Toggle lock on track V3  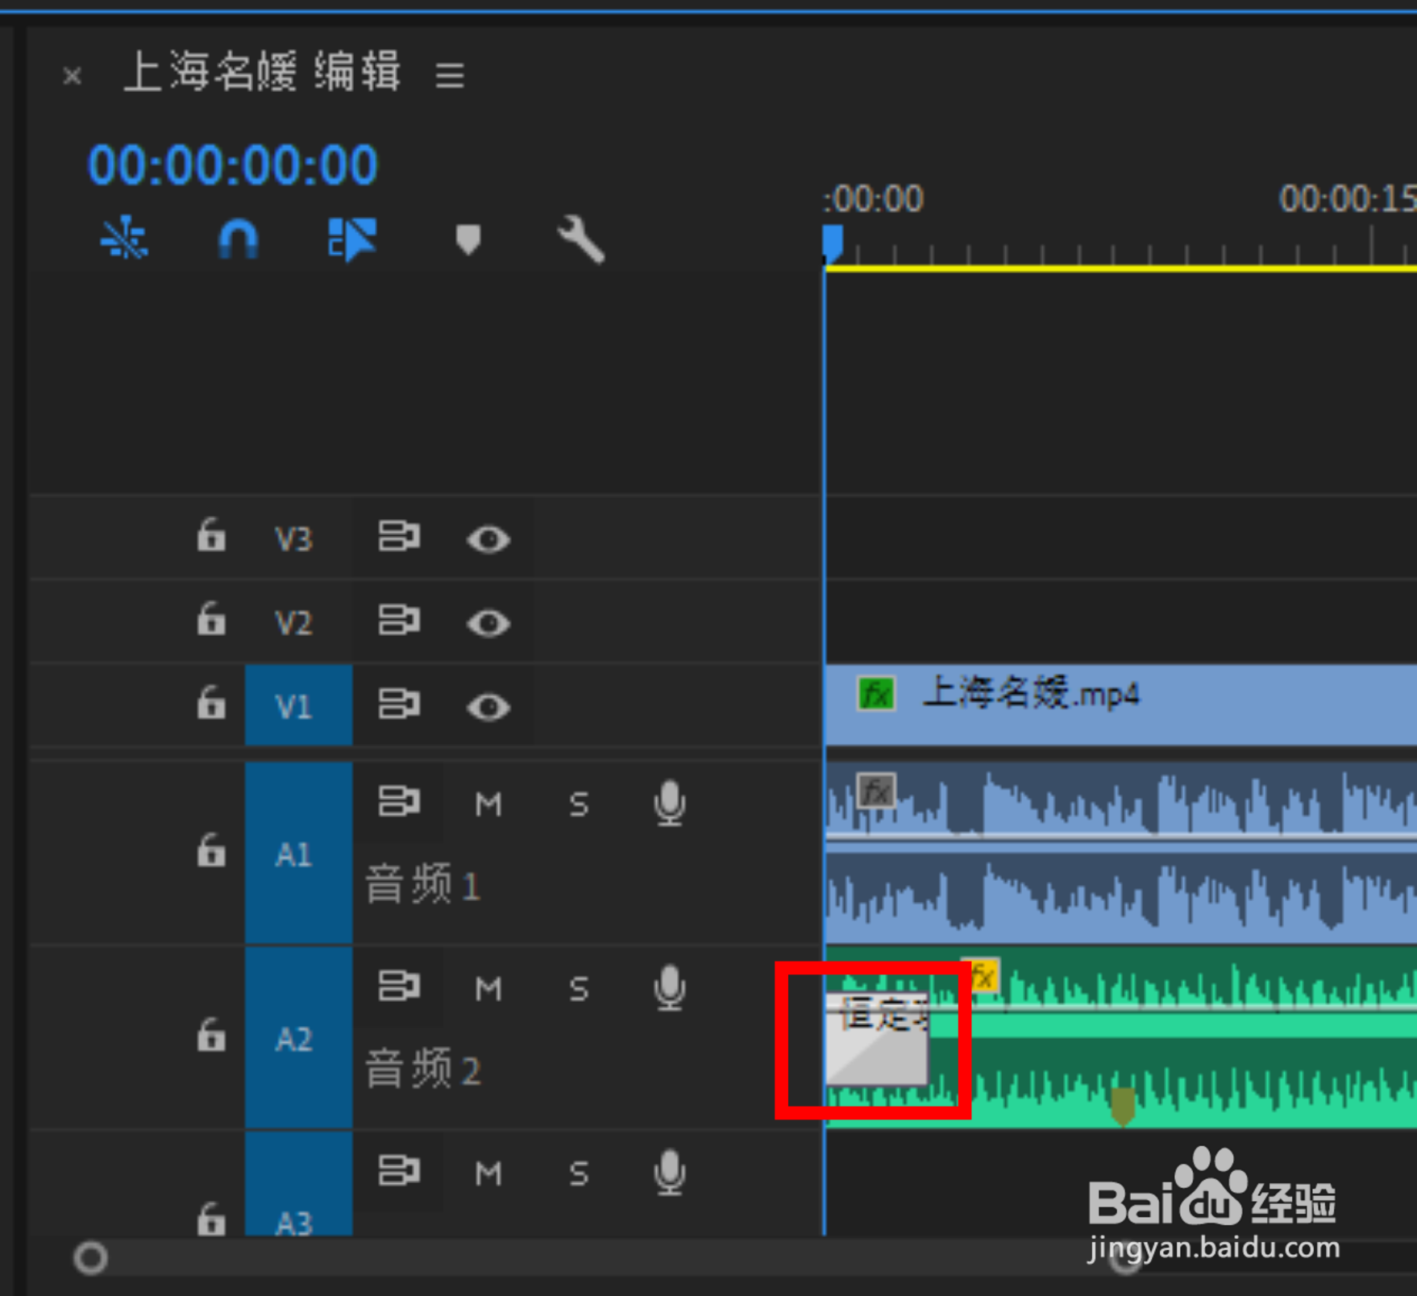point(211,535)
